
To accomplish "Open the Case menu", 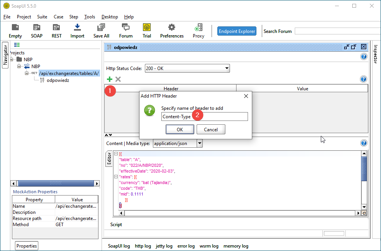I will 58,17.
